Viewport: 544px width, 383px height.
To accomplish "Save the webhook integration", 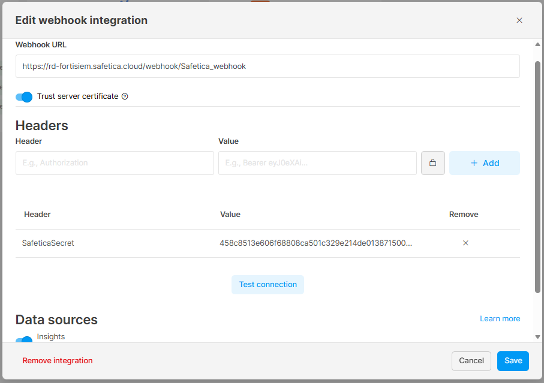I will coord(513,361).
